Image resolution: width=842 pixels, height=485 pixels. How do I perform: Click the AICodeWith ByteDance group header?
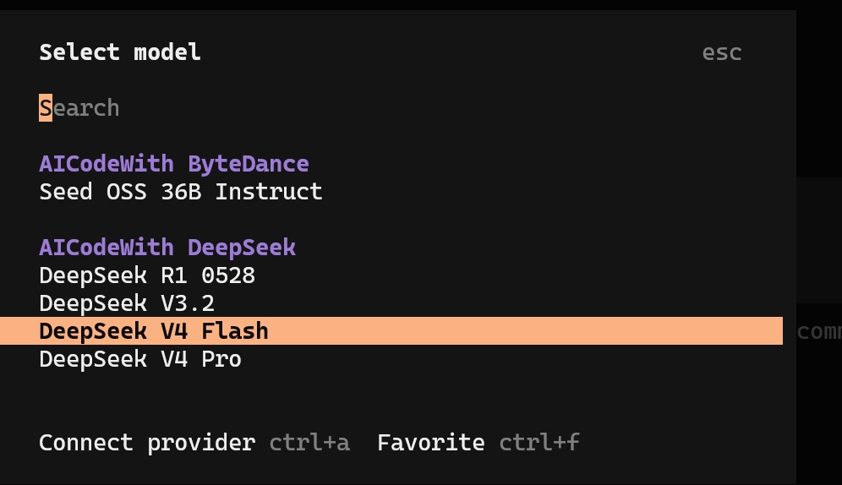coord(174,164)
